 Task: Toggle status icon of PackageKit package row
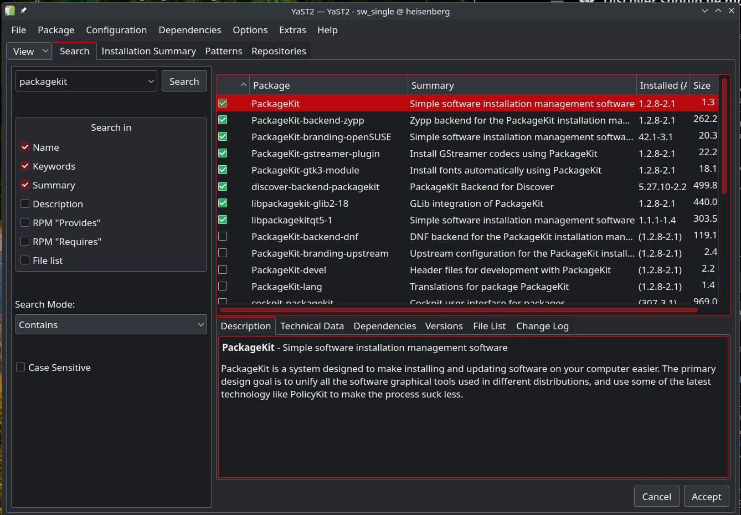223,103
